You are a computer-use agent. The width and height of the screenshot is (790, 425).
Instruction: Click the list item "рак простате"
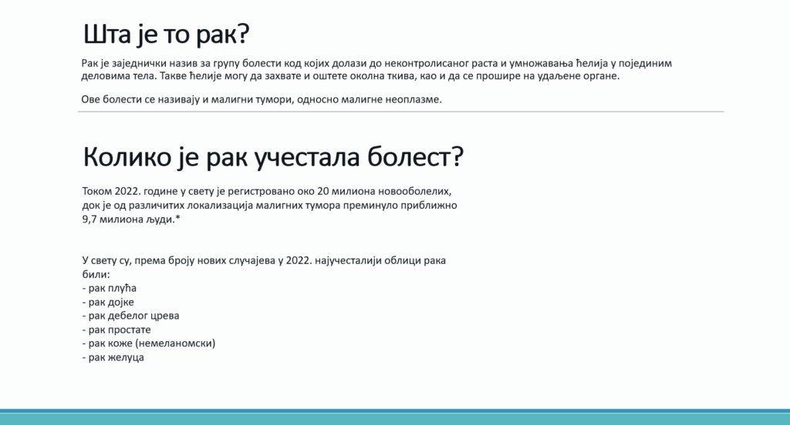pyautogui.click(x=121, y=330)
